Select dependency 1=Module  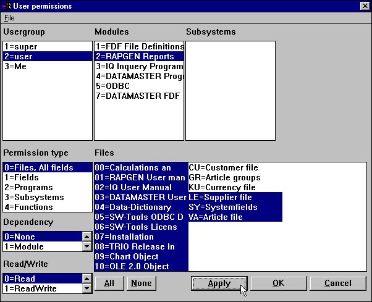tap(43, 246)
